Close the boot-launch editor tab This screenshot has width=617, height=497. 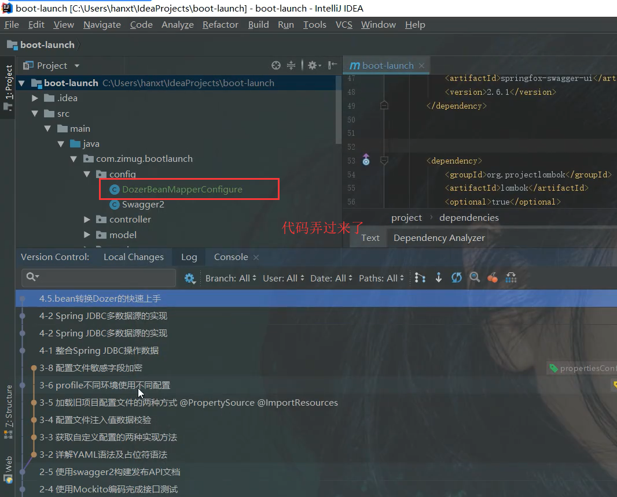(421, 66)
